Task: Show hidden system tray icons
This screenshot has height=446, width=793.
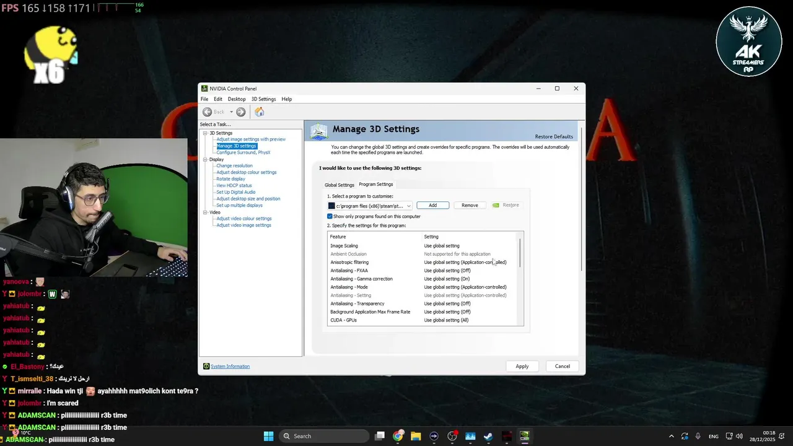Action: 671,436
